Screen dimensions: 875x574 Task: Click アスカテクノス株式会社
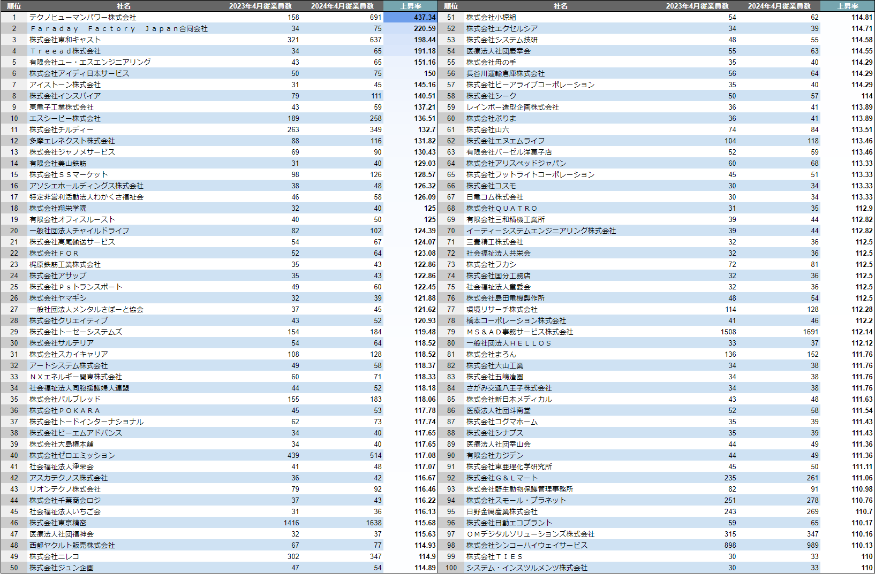(x=69, y=478)
